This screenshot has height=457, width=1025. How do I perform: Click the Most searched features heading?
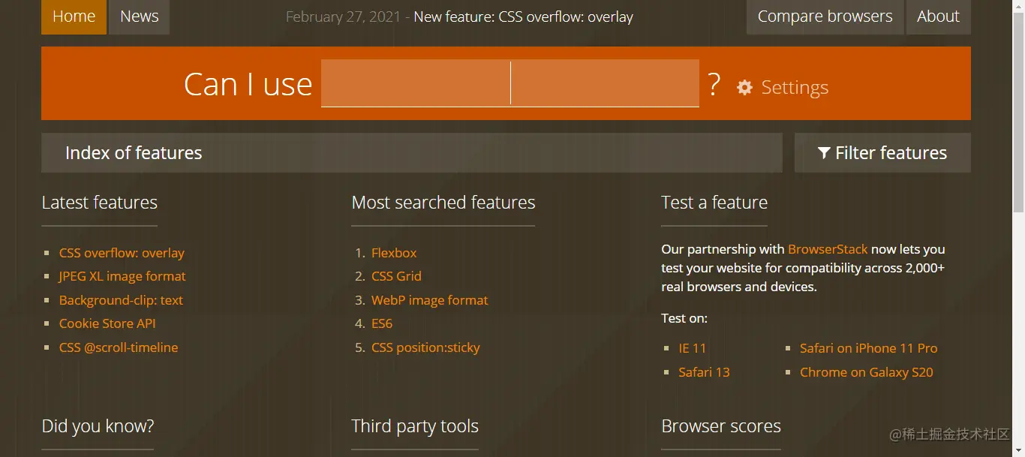443,203
